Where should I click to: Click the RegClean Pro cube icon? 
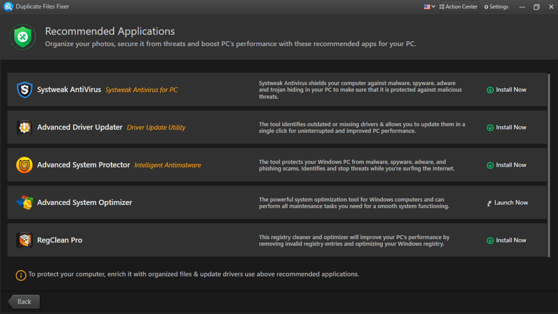[x=24, y=240]
